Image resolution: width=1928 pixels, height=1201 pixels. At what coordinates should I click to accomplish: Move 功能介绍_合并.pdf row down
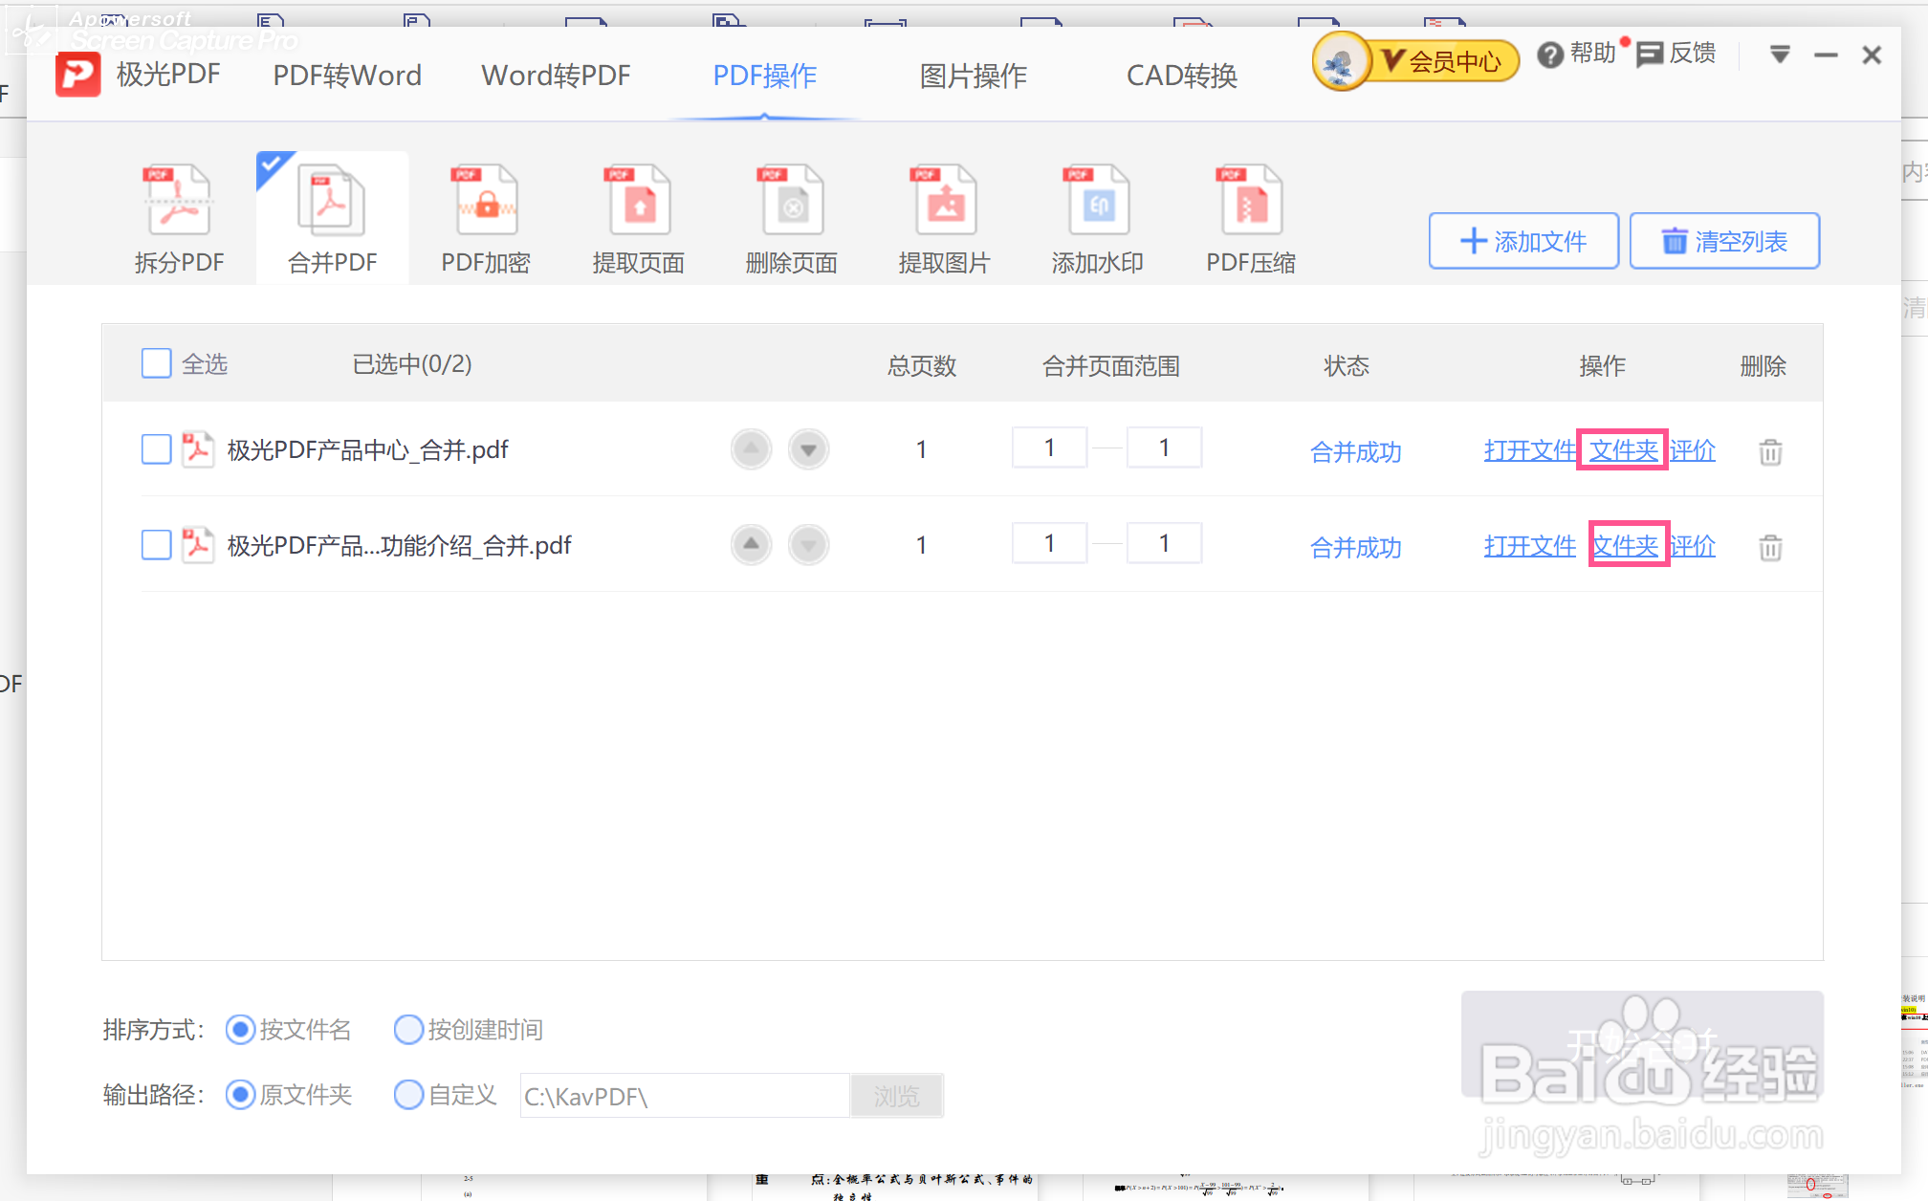pyautogui.click(x=809, y=545)
